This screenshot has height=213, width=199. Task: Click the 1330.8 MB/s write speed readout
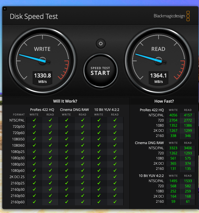point(43,78)
